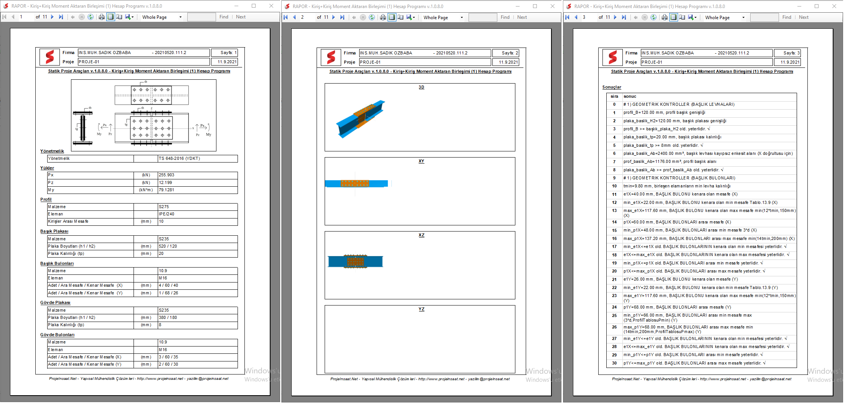Image resolution: width=845 pixels, height=404 pixels.
Task: Click Next search button in page 2 window
Action: (x=522, y=17)
